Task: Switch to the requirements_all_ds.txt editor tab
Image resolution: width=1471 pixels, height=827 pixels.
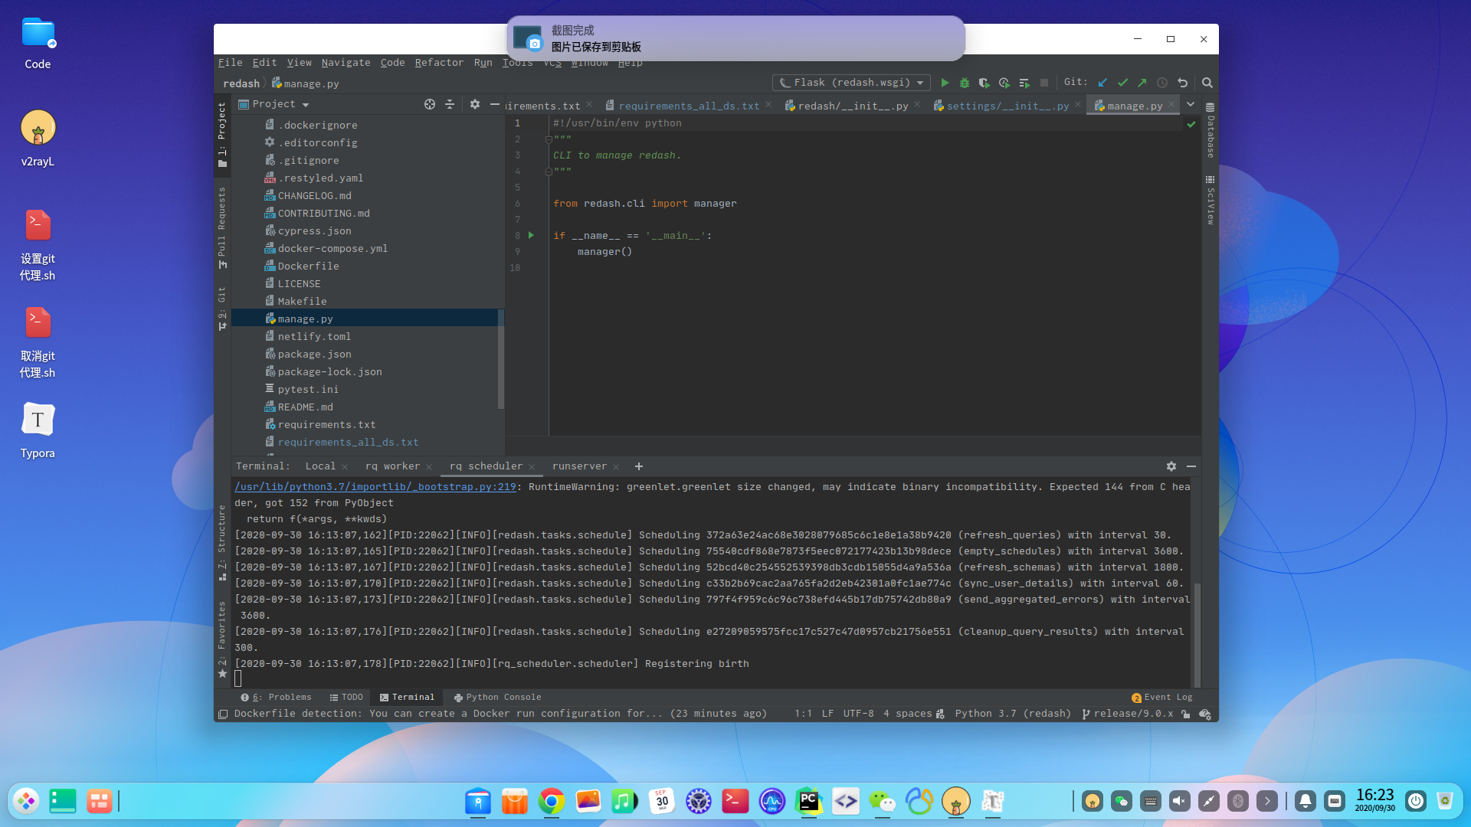Action: (x=688, y=106)
